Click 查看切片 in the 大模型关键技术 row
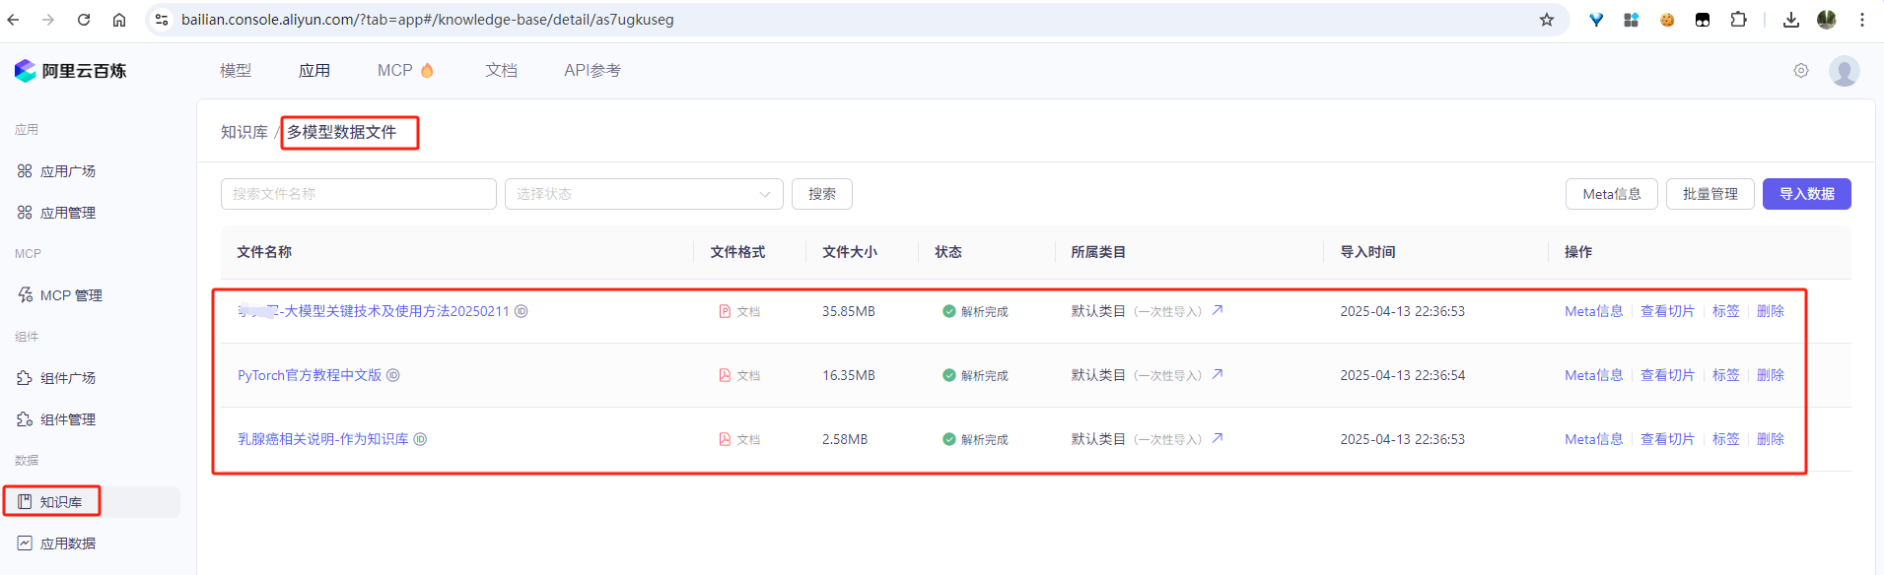The image size is (1884, 575). (x=1667, y=311)
